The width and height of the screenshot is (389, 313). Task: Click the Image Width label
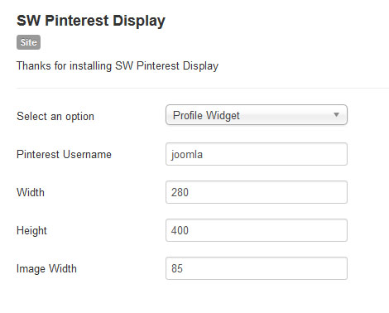point(46,269)
